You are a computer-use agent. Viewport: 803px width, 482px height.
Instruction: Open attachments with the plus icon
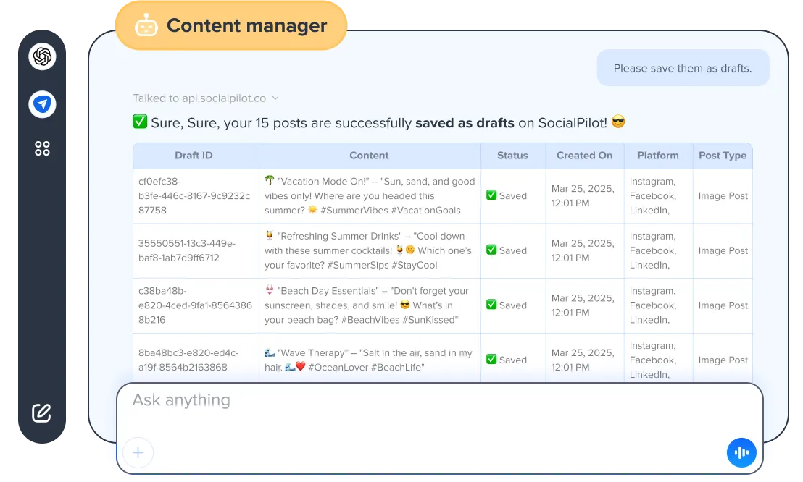(138, 452)
